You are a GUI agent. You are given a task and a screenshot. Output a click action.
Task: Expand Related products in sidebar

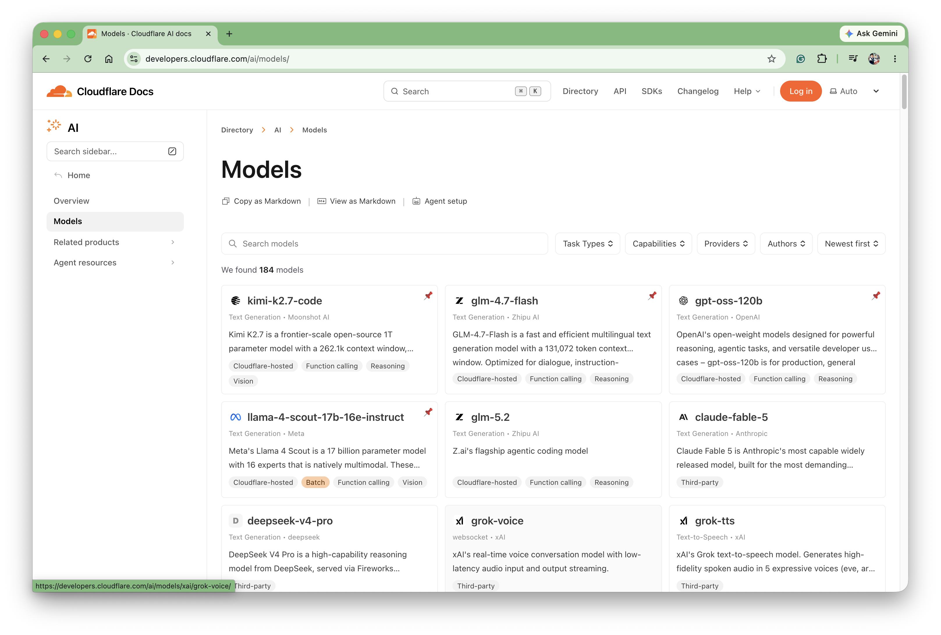click(115, 242)
